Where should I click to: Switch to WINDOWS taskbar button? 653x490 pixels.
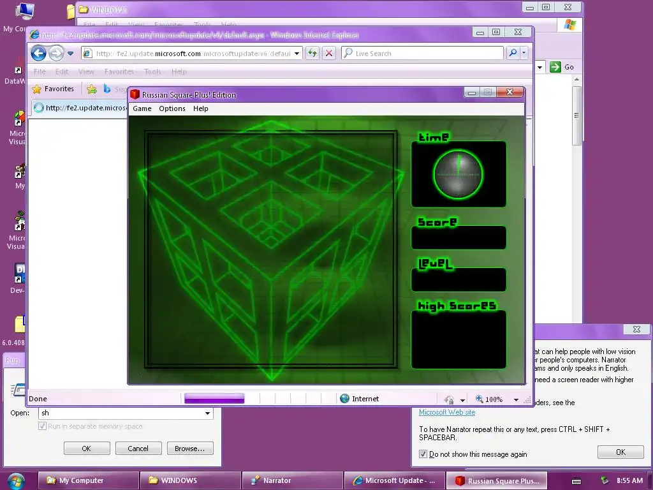pyautogui.click(x=190, y=480)
